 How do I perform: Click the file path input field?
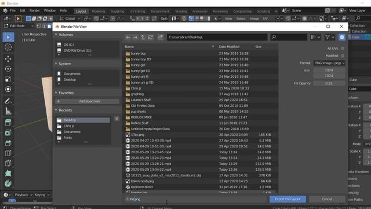tap(217, 37)
